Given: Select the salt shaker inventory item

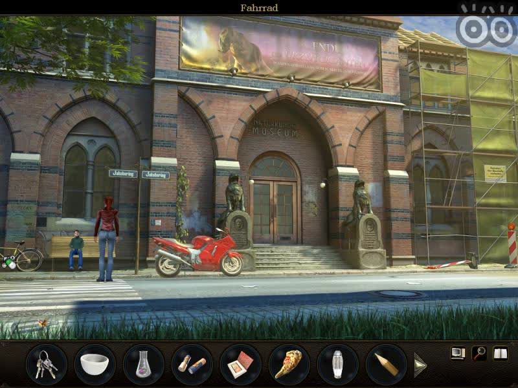Looking at the screenshot, I should tap(337, 365).
